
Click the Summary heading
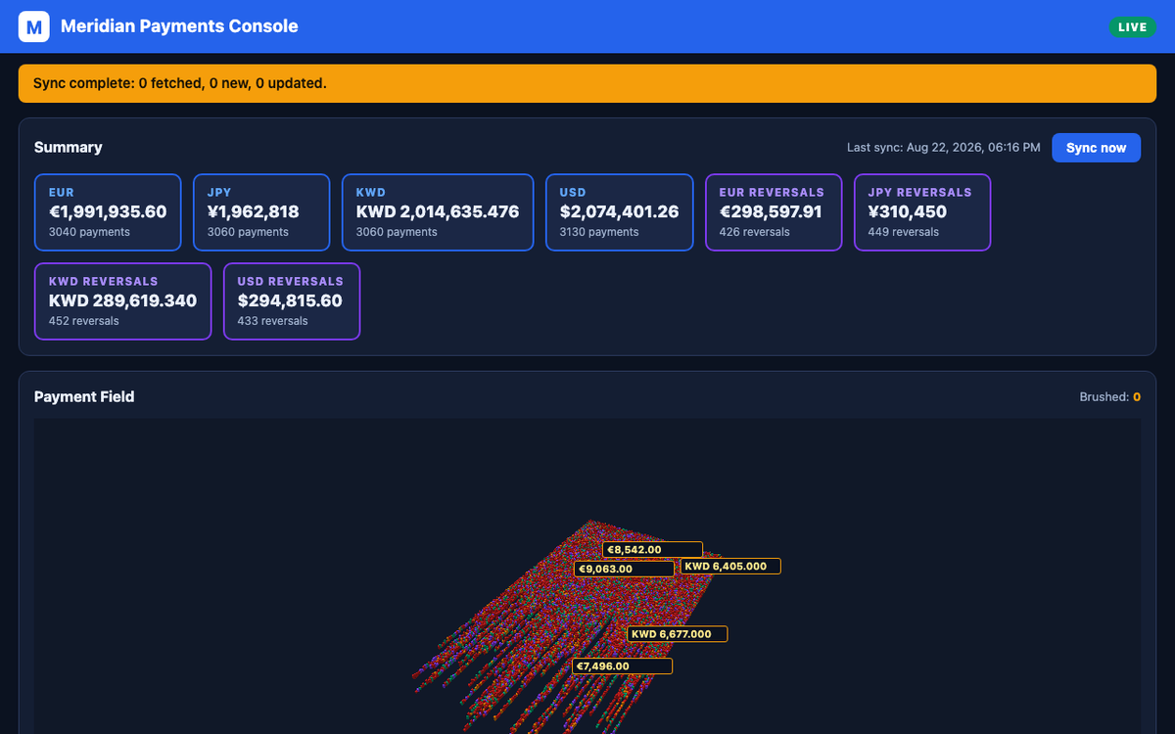click(69, 147)
